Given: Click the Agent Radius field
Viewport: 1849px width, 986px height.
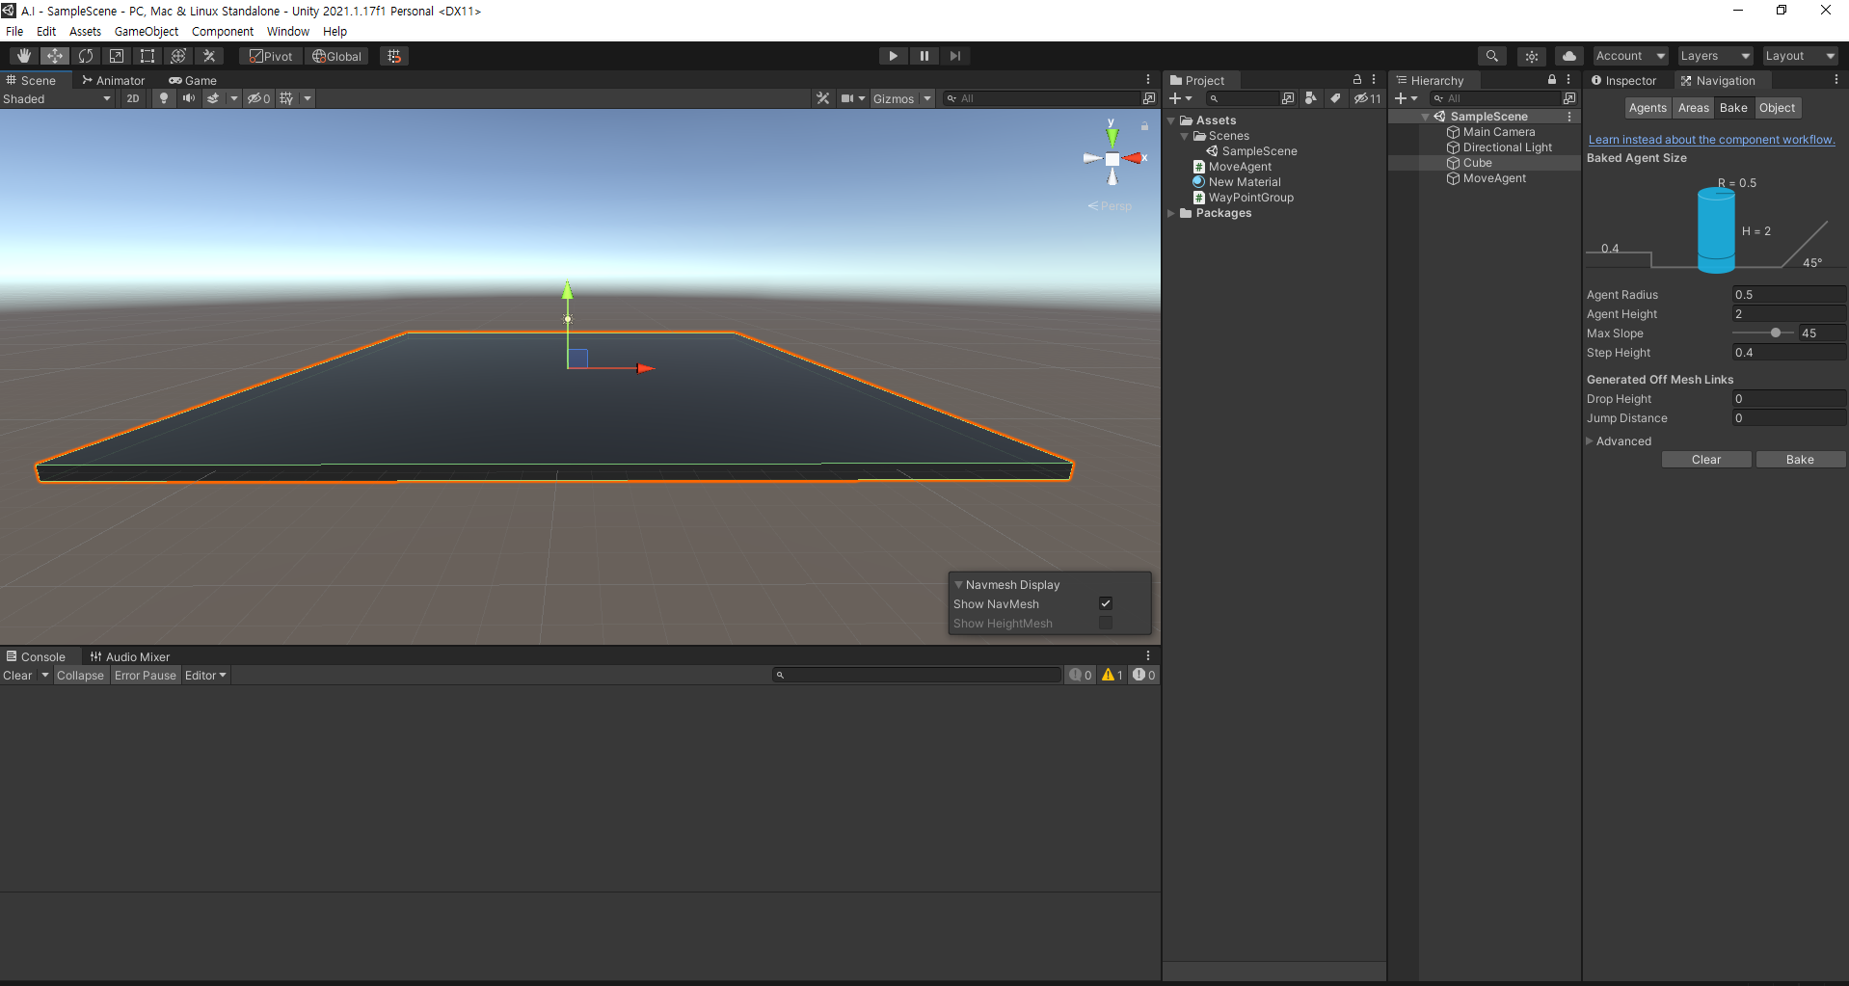Looking at the screenshot, I should 1788,295.
